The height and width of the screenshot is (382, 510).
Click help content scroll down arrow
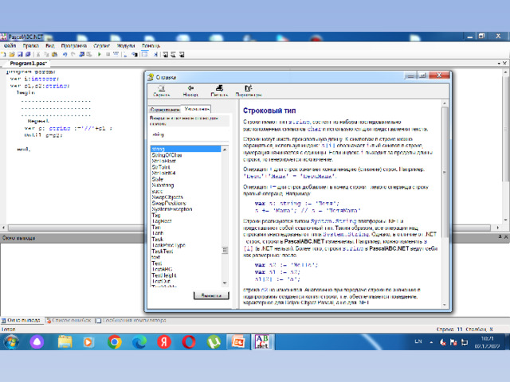[x=445, y=305]
